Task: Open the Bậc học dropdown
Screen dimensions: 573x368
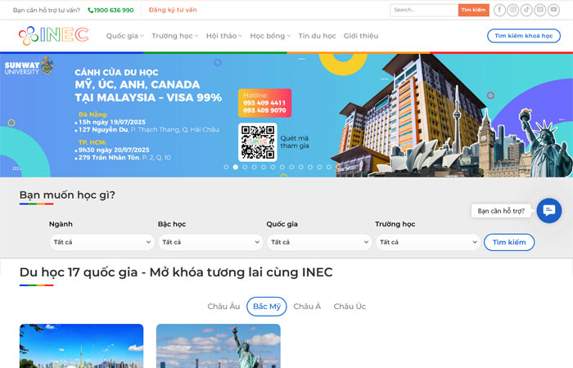Action: pos(210,242)
